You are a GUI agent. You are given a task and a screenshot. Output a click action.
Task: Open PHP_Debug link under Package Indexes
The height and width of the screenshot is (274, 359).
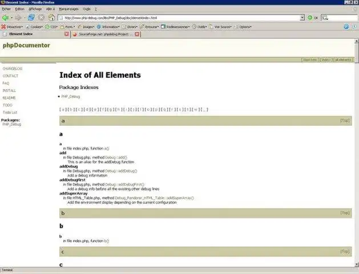71,96
